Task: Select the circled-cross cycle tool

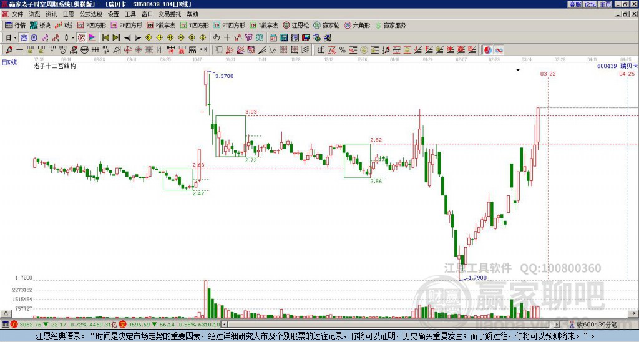Action: click(127, 50)
